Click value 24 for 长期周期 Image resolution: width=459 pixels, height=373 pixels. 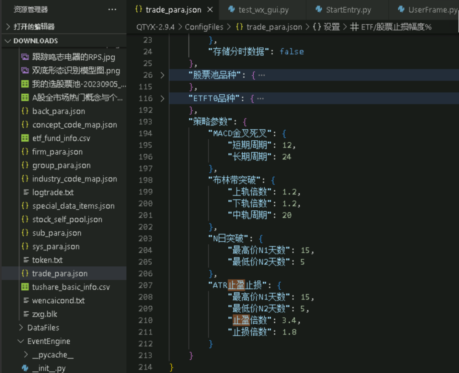tap(287, 157)
